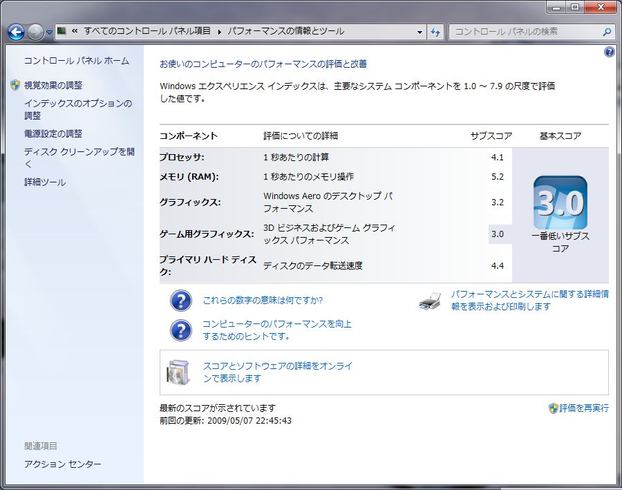
Task: Click the question icon beside performance hints
Action: [181, 330]
